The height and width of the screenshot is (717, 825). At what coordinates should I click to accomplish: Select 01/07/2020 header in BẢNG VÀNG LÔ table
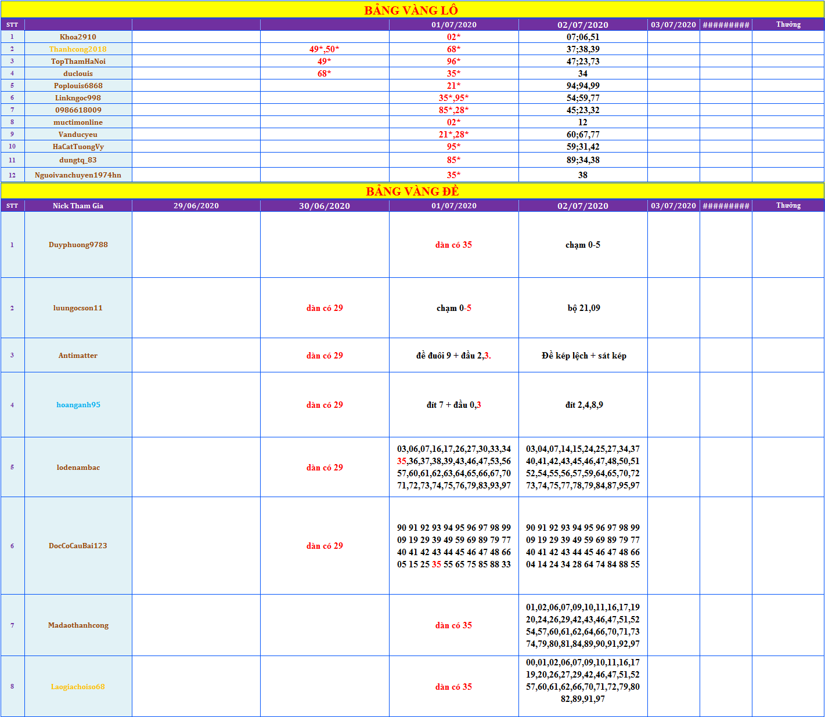coord(454,24)
